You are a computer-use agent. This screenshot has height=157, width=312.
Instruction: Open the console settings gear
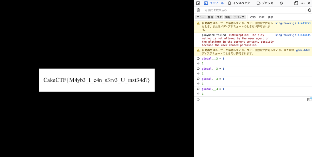[309, 10]
